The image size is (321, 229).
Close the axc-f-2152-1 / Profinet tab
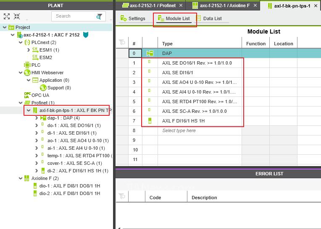[181, 5]
